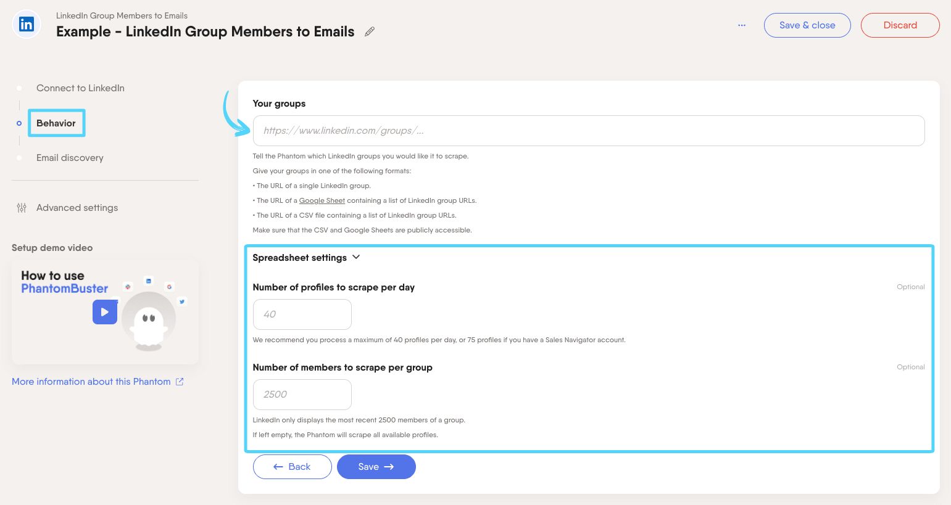Viewport: 951px width, 505px height.
Task: Go to Connect to LinkedIn step
Action: [x=80, y=88]
